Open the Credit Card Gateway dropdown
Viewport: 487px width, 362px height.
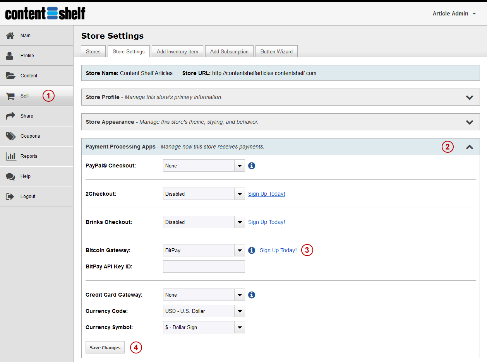[x=204, y=295]
